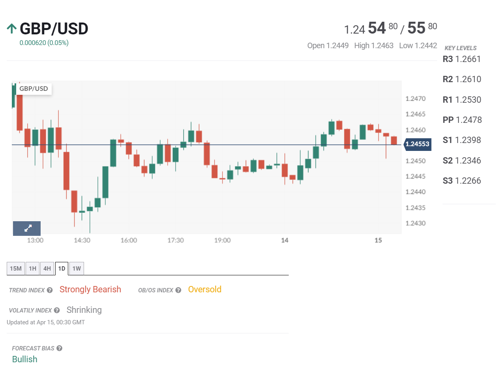Open the Volatility Index help tooltip
Image resolution: width=497 pixels, height=382 pixels.
[56, 310]
